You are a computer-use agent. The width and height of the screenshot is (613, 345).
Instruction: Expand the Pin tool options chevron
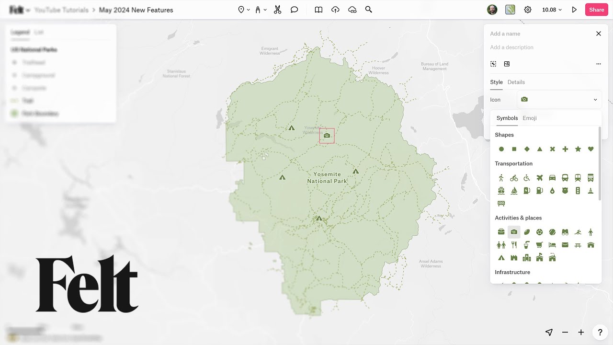pos(248,10)
